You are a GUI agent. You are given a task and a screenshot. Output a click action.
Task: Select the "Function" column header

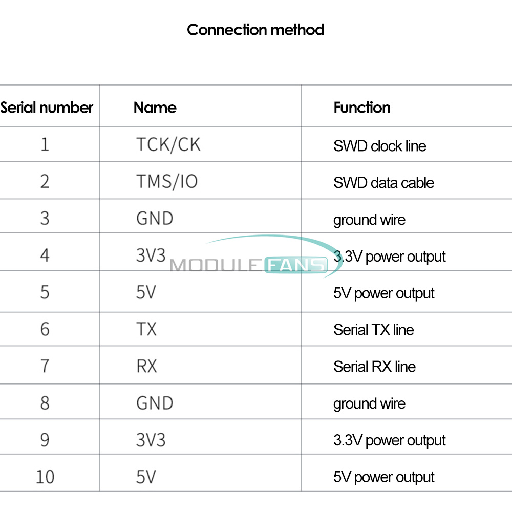coord(362,108)
